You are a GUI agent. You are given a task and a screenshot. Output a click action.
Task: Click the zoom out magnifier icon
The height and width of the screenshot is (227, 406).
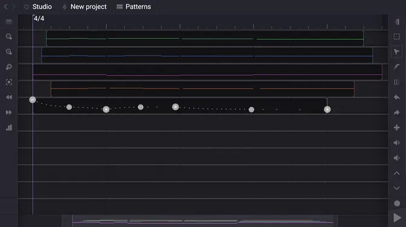9,37
